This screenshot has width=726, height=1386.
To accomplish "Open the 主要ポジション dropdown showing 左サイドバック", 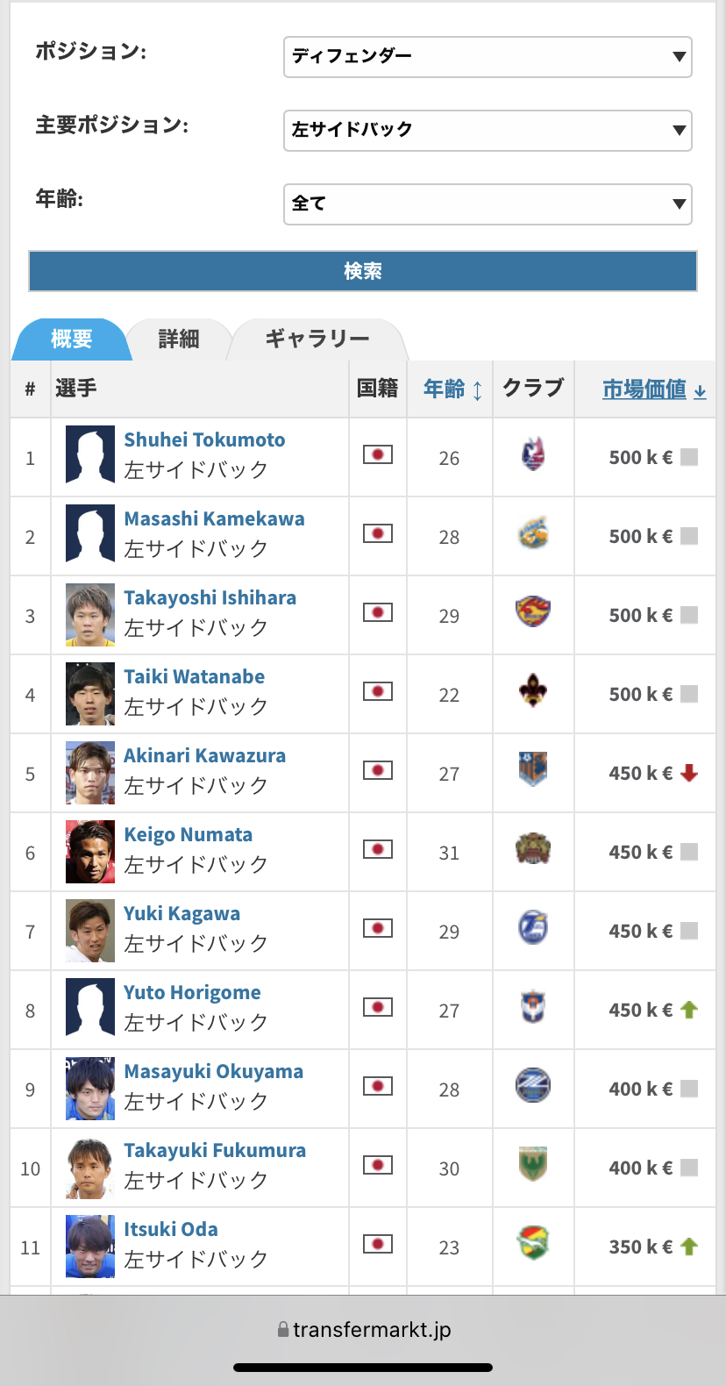I will click(x=488, y=131).
